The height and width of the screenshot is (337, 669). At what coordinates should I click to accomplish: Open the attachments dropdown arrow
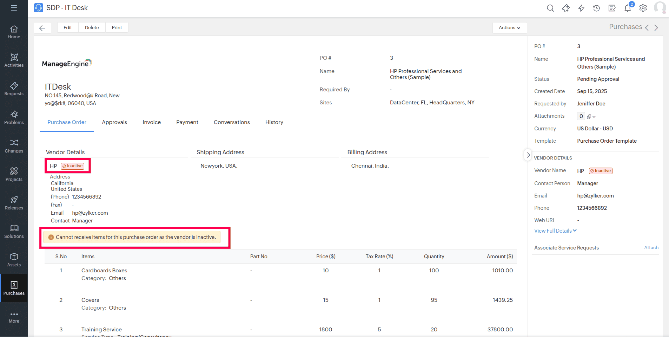coord(594,117)
